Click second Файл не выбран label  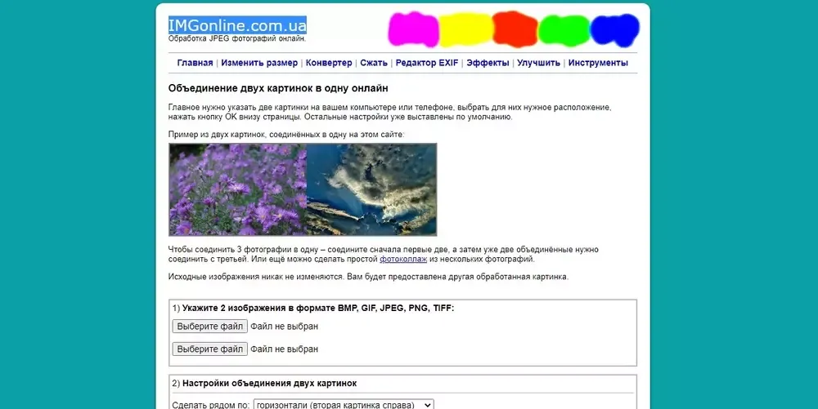[x=285, y=349]
